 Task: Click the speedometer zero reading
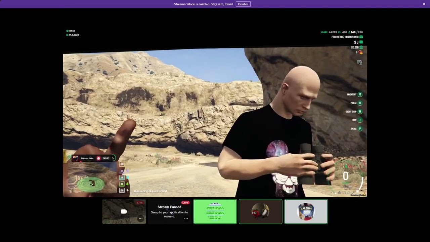coord(346,176)
